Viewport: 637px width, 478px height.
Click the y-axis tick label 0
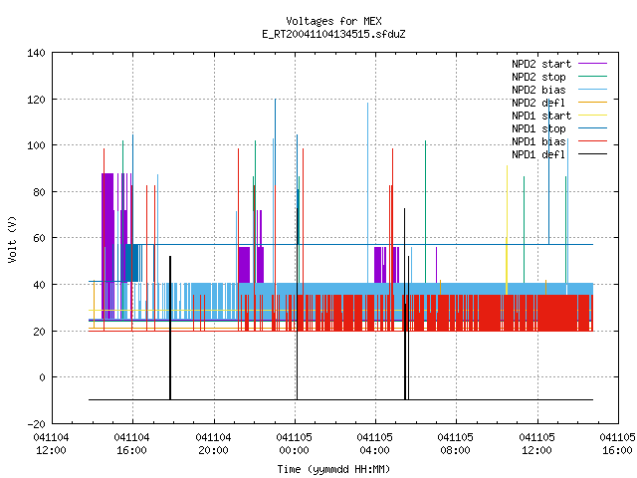pos(42,377)
